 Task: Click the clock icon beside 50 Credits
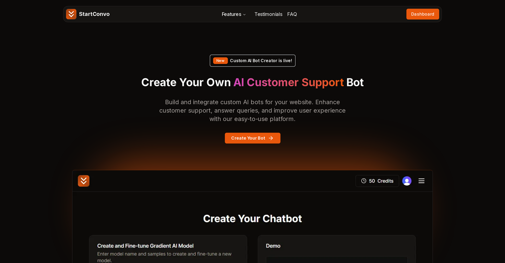tap(364, 181)
